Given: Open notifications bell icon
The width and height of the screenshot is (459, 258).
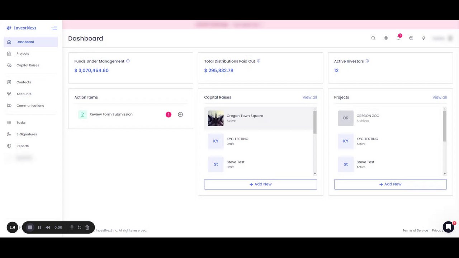Looking at the screenshot, I should pos(398,38).
